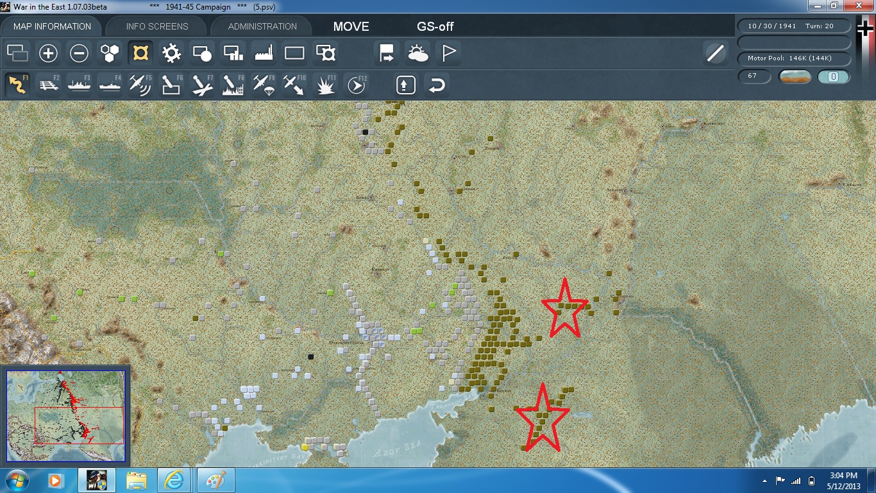Viewport: 876px width, 493px height.
Task: Switch to the INFO SCREENS tab
Action: (157, 26)
